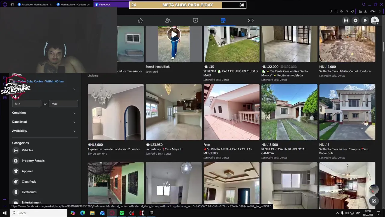Open the Facebook menu grid icon

[x=346, y=20]
